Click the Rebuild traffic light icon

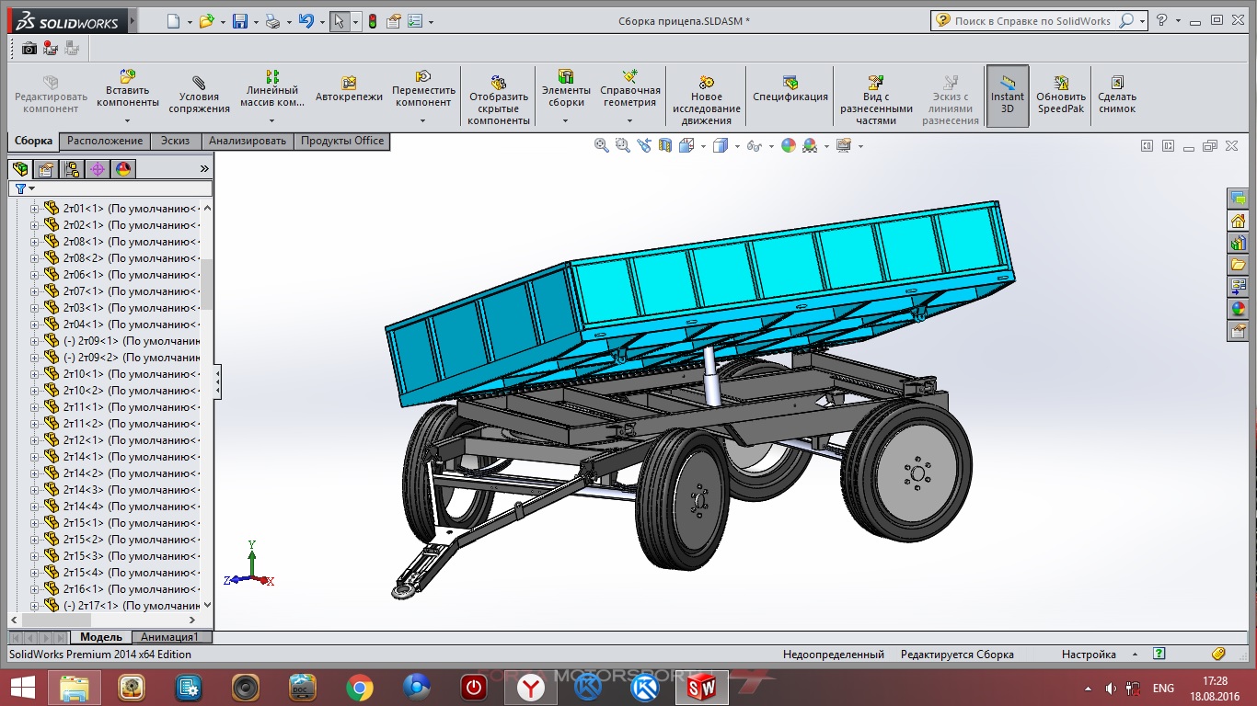pos(373,21)
